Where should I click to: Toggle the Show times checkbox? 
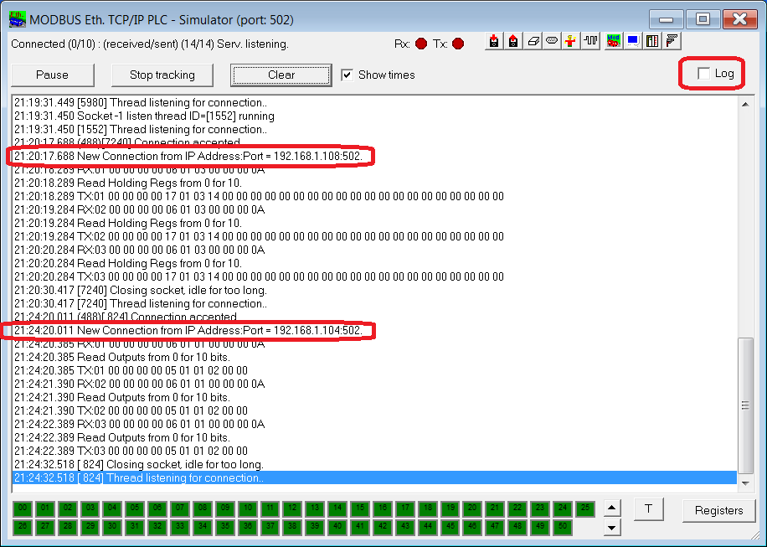click(347, 75)
